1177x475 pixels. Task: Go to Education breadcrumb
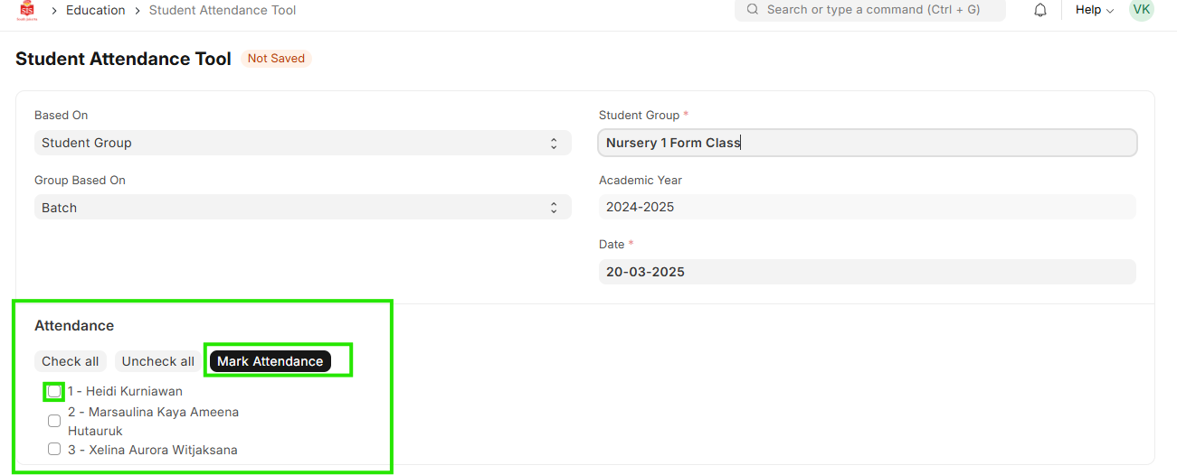(x=95, y=10)
